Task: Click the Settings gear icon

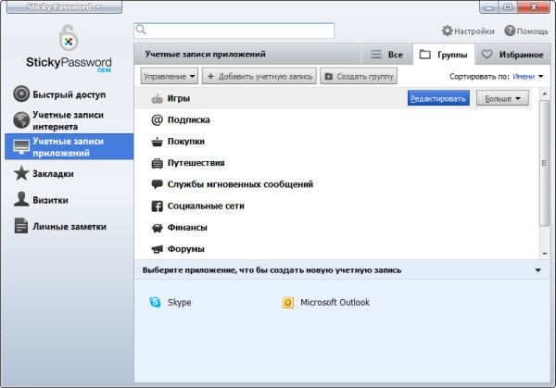Action: click(448, 31)
